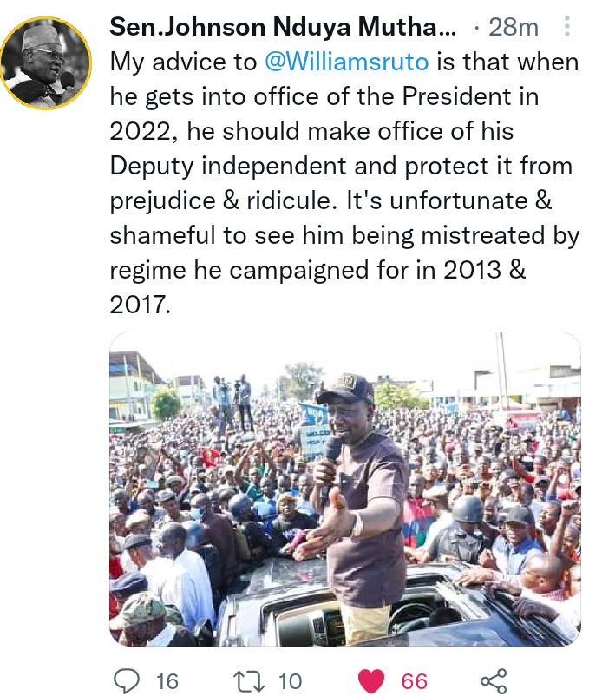This screenshot has width=602, height=696.
Task: Click the 28m timestamp
Action: point(514,28)
